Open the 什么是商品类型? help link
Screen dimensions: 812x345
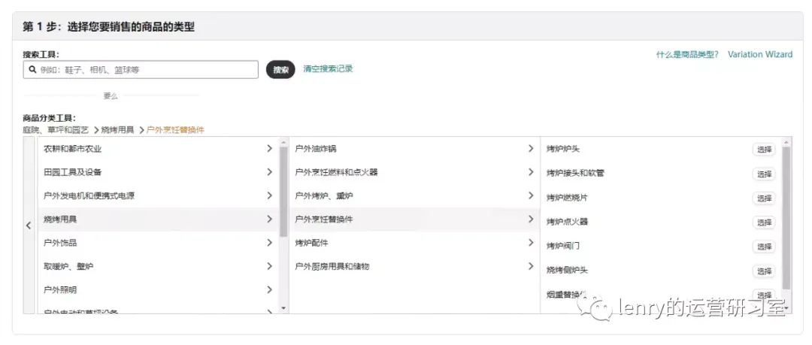tap(687, 54)
